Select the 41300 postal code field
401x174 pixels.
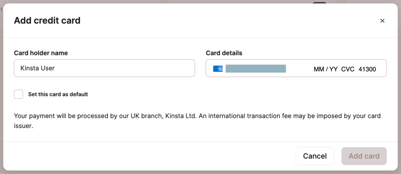tap(367, 69)
